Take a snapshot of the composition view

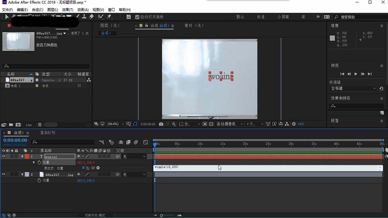161,124
